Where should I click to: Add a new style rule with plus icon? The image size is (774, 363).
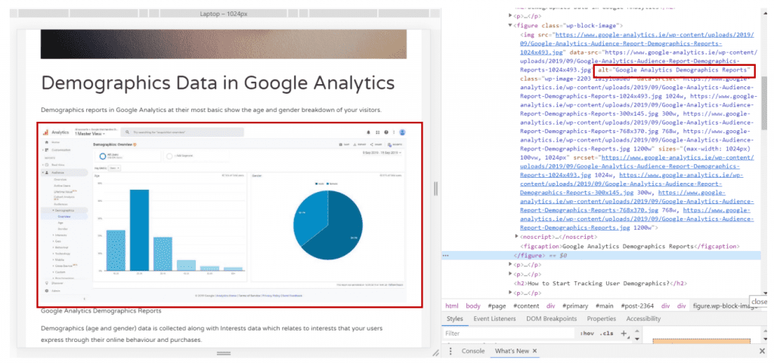[x=624, y=334]
